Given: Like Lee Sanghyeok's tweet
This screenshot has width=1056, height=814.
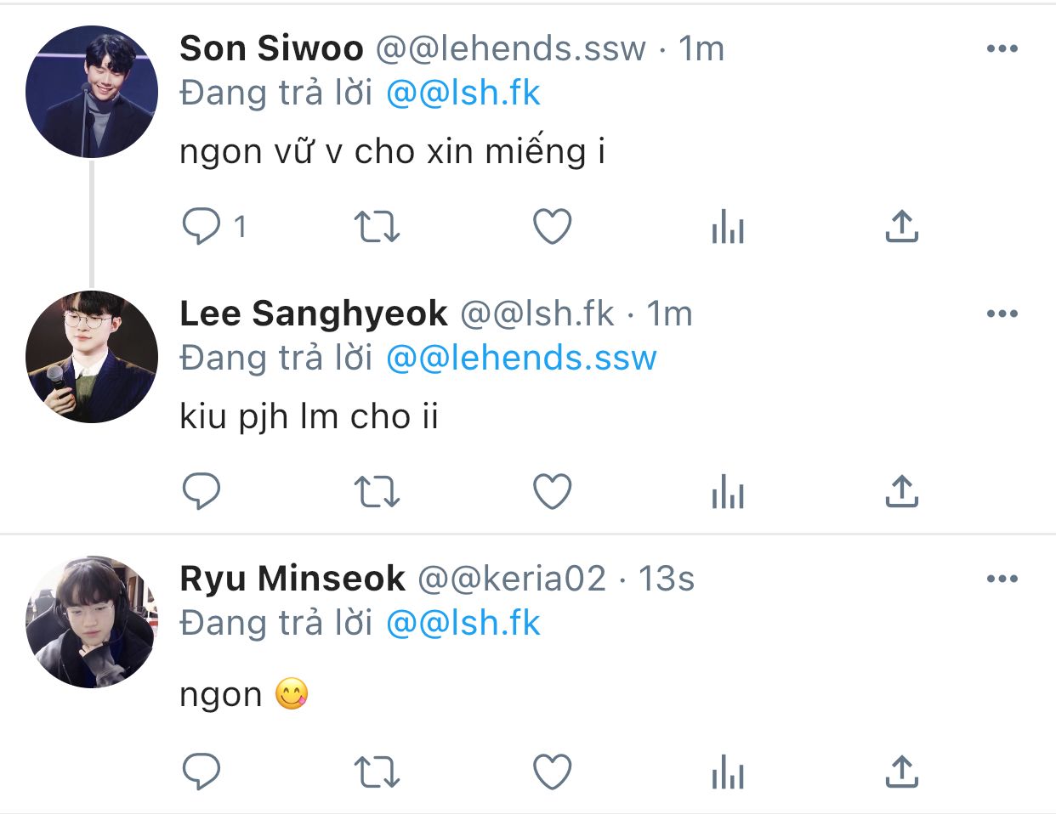Looking at the screenshot, I should click(x=552, y=491).
